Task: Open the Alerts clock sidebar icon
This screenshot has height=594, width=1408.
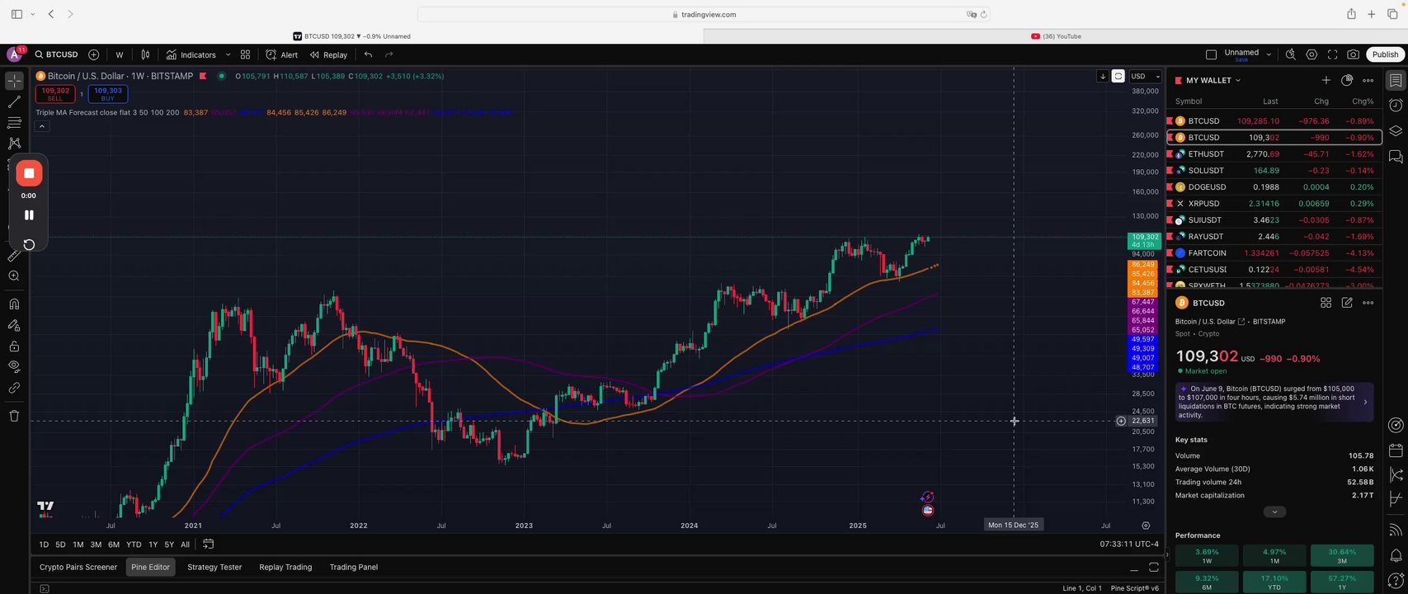Action: [1395, 105]
